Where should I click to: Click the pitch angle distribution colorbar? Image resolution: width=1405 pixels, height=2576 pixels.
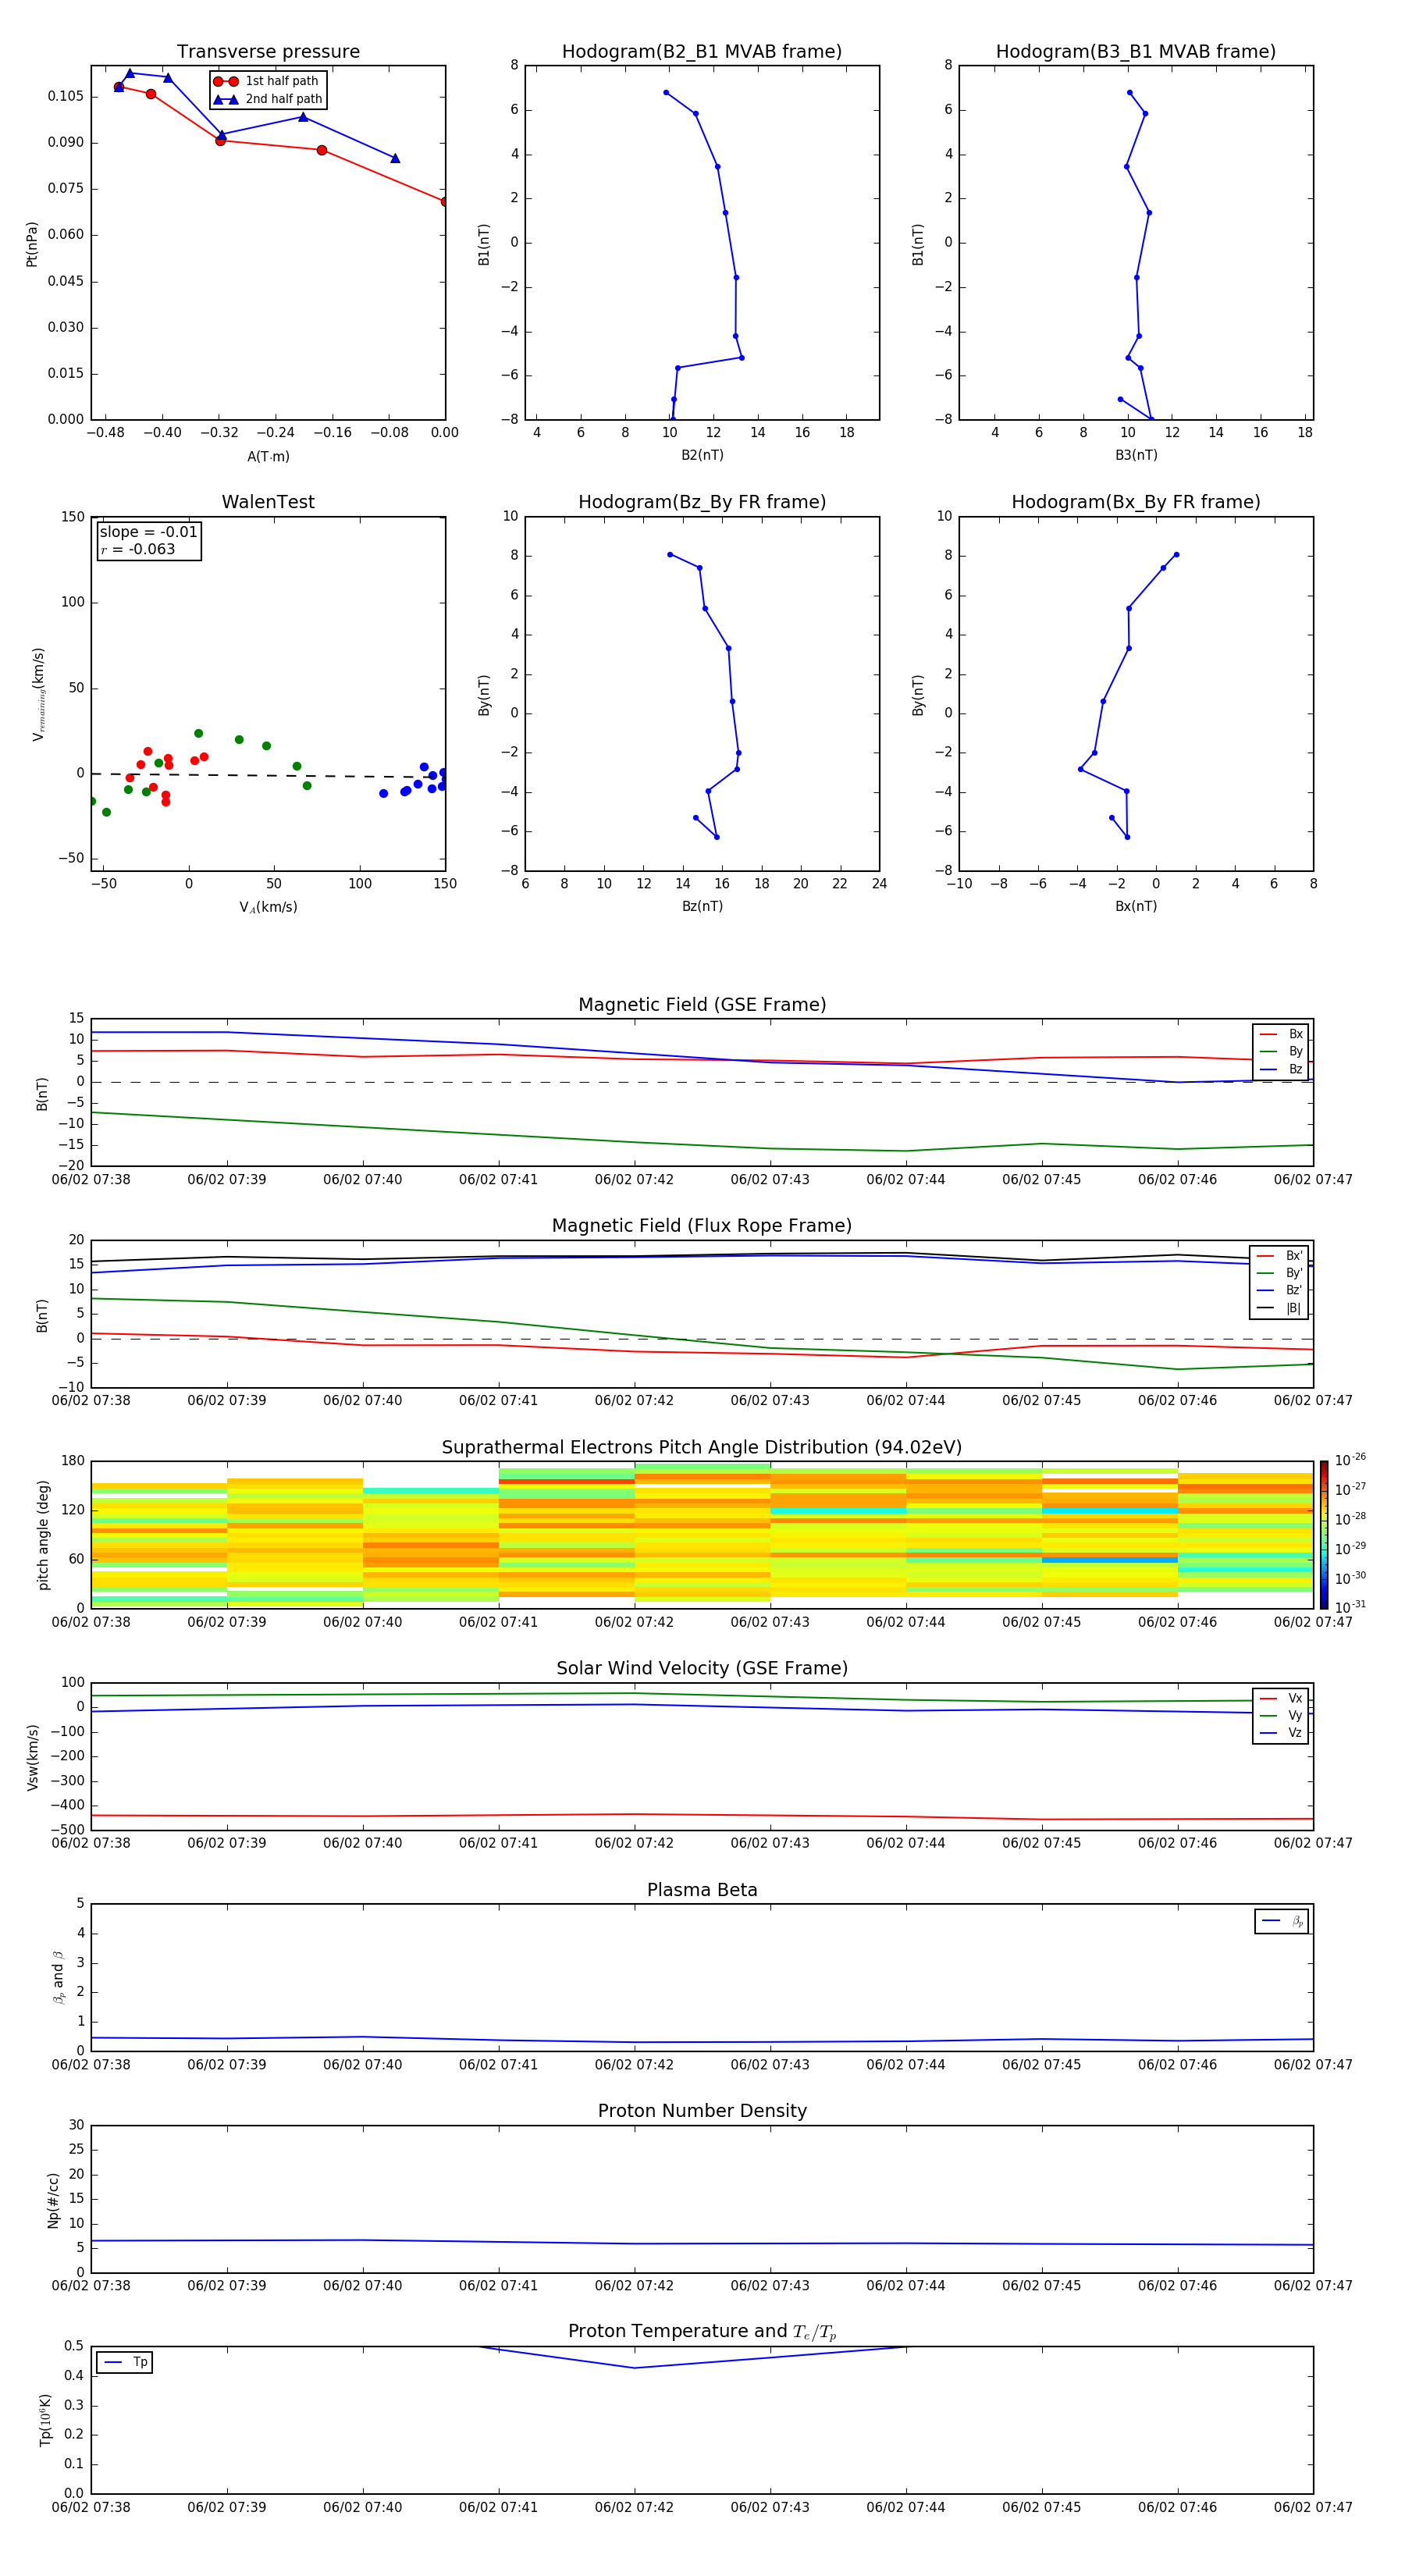click(x=1323, y=1534)
